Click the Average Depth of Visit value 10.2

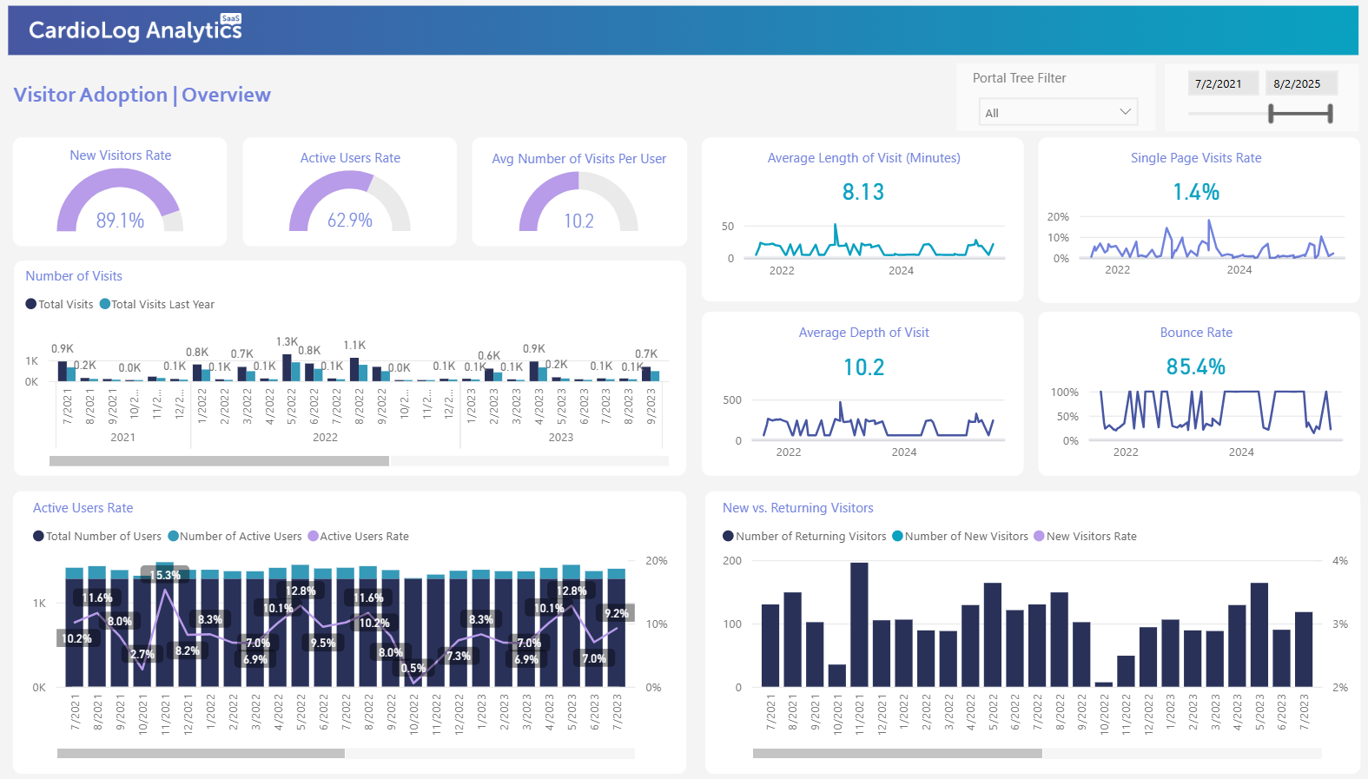coord(864,367)
